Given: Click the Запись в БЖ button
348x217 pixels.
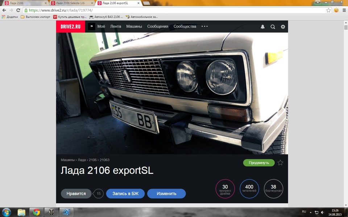Looking at the screenshot, I should 125,193.
